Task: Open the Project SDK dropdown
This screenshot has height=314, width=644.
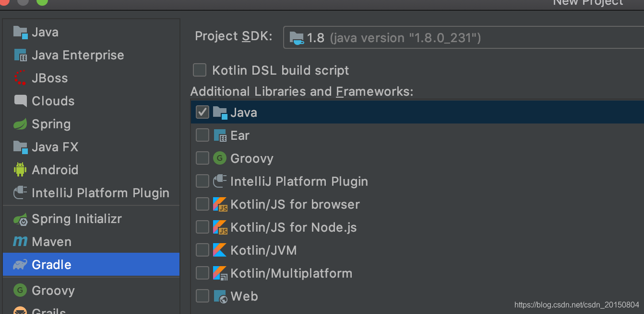Action: [464, 38]
